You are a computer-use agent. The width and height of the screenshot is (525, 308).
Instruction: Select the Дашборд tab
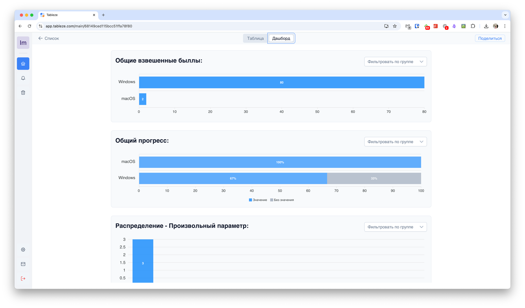coord(281,38)
